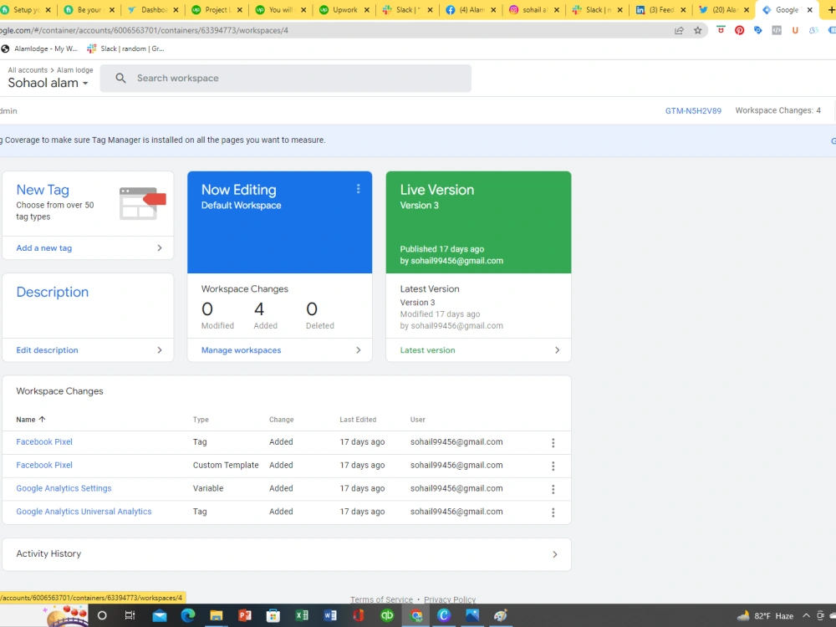The height and width of the screenshot is (627, 836).
Task: Click the Edit description link
Action: point(47,350)
